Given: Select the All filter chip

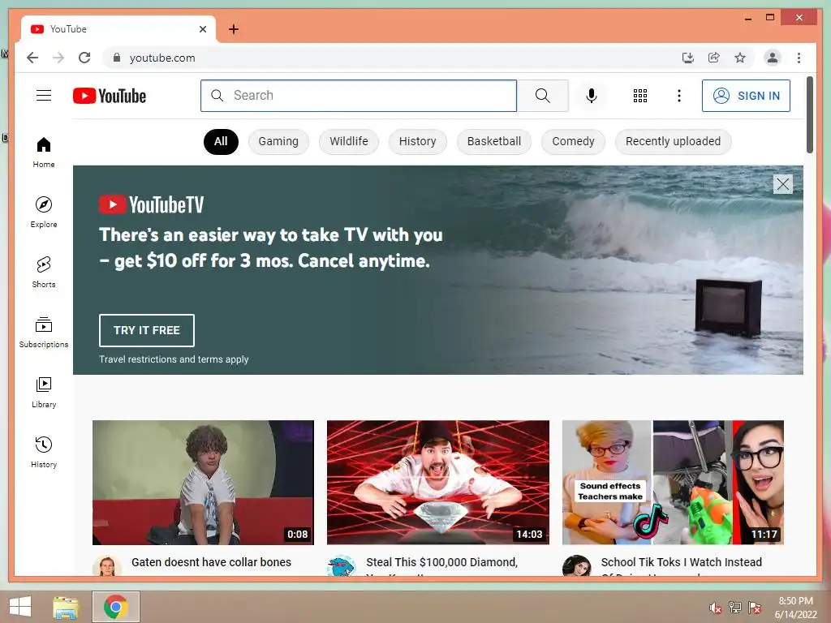Looking at the screenshot, I should [221, 141].
